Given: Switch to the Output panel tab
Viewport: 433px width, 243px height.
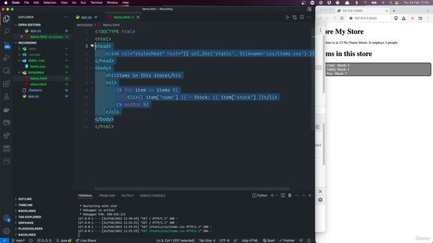Looking at the screenshot, I should pyautogui.click(x=127, y=195).
